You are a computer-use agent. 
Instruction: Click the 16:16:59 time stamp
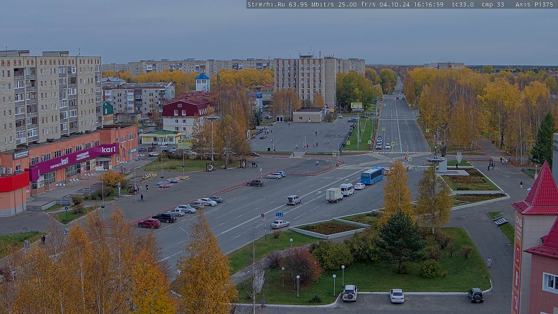(429, 4)
